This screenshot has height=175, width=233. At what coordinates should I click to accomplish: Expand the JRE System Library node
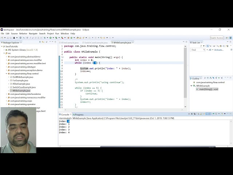tap(4, 50)
